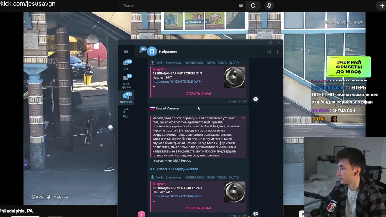Click the tverd0p0tykal0 username in stream chat
This screenshot has width=386, height=217.
[x=328, y=87]
